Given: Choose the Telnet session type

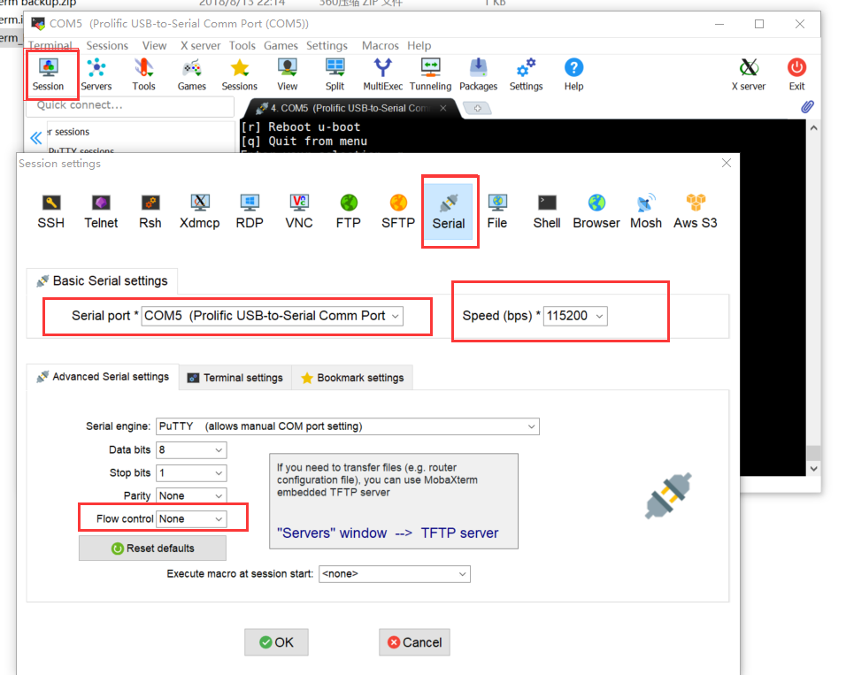Looking at the screenshot, I should [101, 211].
